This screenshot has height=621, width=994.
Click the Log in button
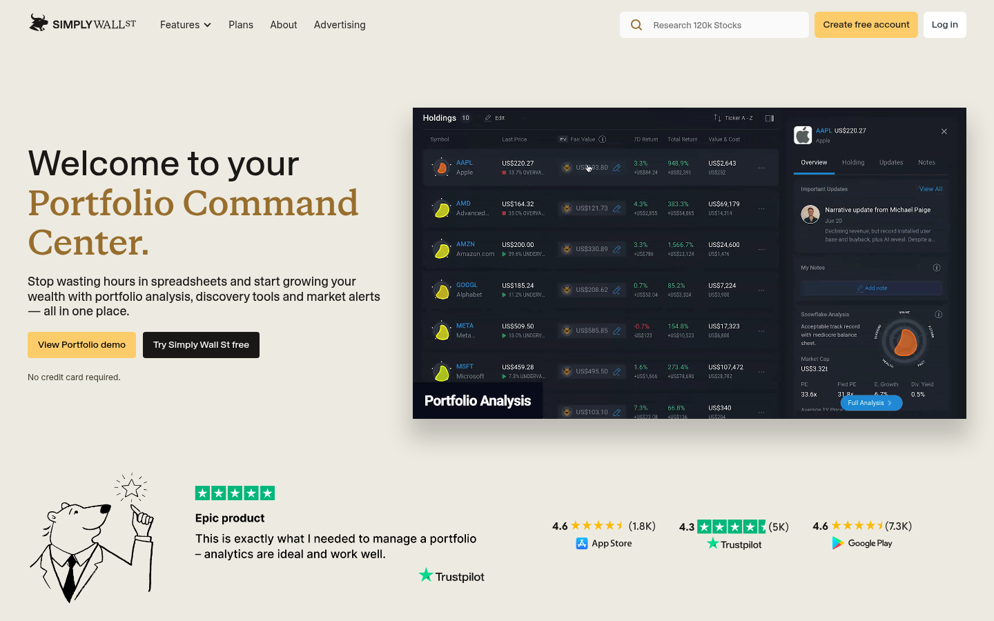click(945, 25)
